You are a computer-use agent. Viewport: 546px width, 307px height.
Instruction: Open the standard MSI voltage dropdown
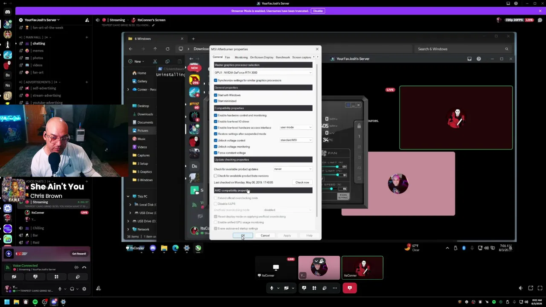coord(296,140)
